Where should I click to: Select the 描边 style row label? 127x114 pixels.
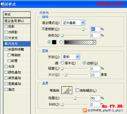(11, 90)
